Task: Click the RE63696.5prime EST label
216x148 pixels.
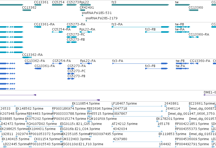Action: pyautogui.click(x=99, y=109)
